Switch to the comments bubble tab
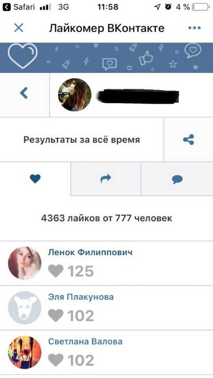 [x=177, y=178]
